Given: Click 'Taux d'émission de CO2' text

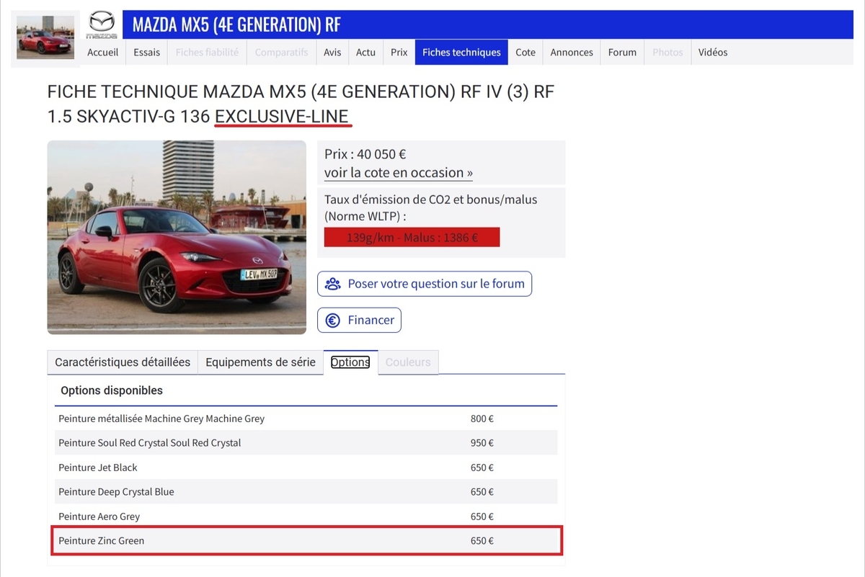Looking at the screenshot, I should pos(431,207).
